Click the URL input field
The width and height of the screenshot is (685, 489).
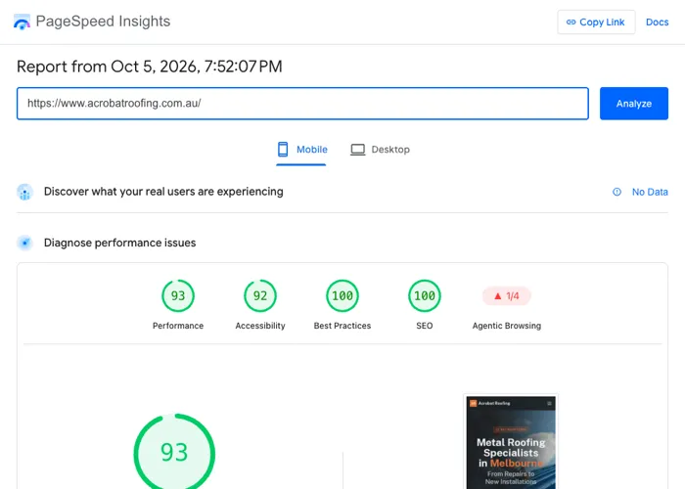(x=302, y=104)
